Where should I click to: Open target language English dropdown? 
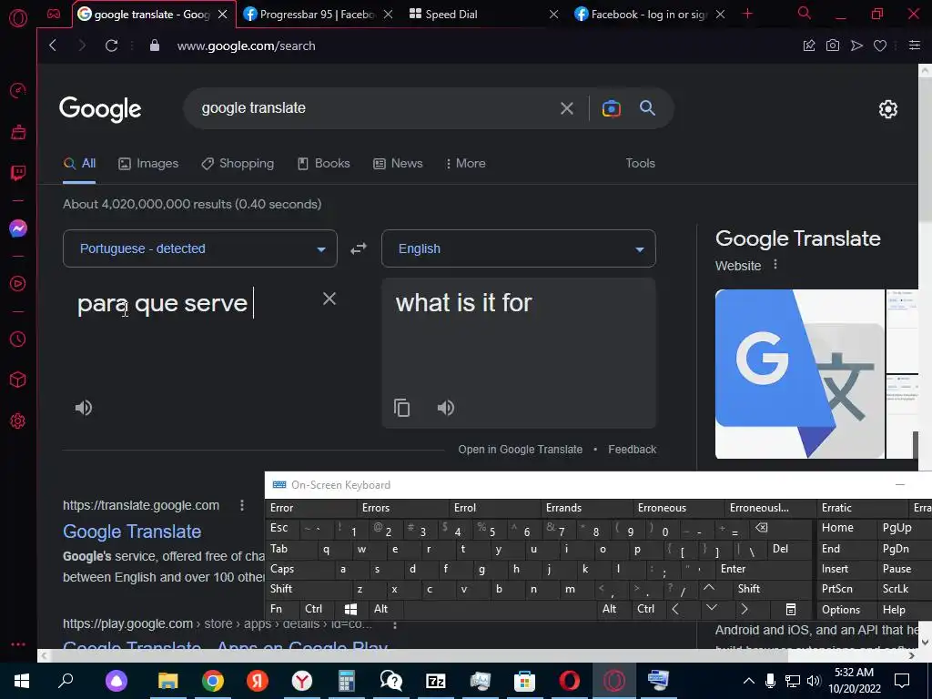coord(518,248)
